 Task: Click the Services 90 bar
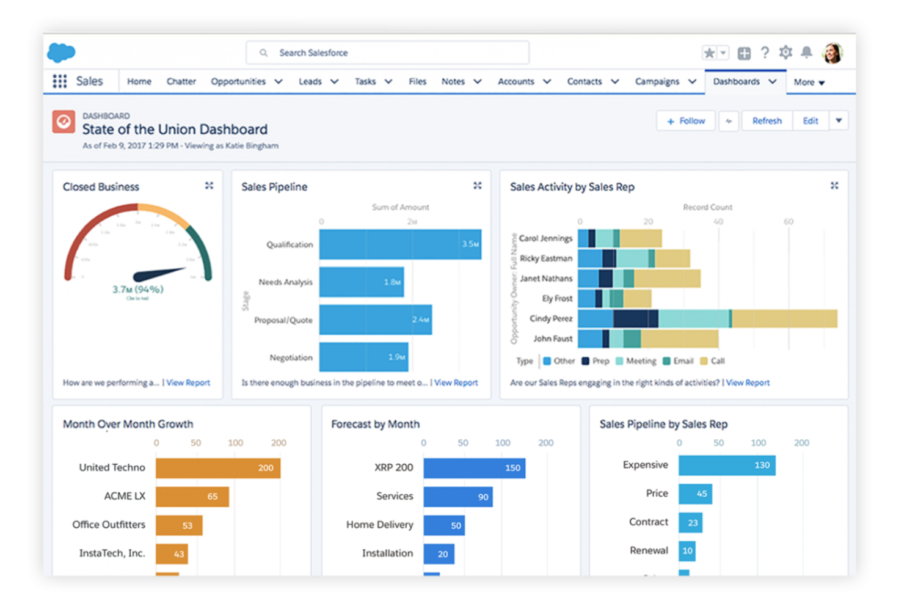(458, 497)
